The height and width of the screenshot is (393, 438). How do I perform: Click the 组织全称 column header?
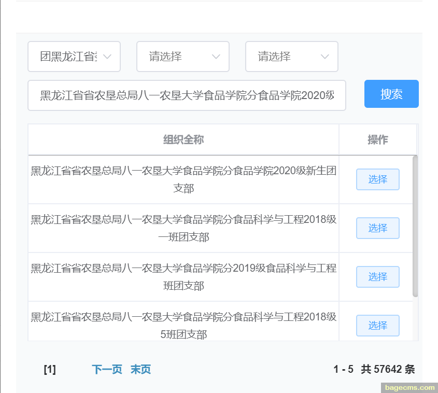coord(183,139)
